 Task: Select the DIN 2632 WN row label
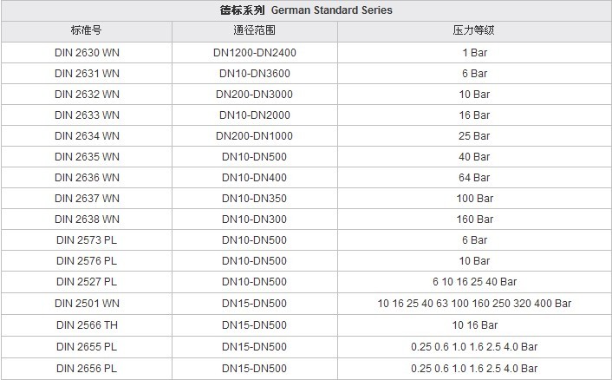87,94
